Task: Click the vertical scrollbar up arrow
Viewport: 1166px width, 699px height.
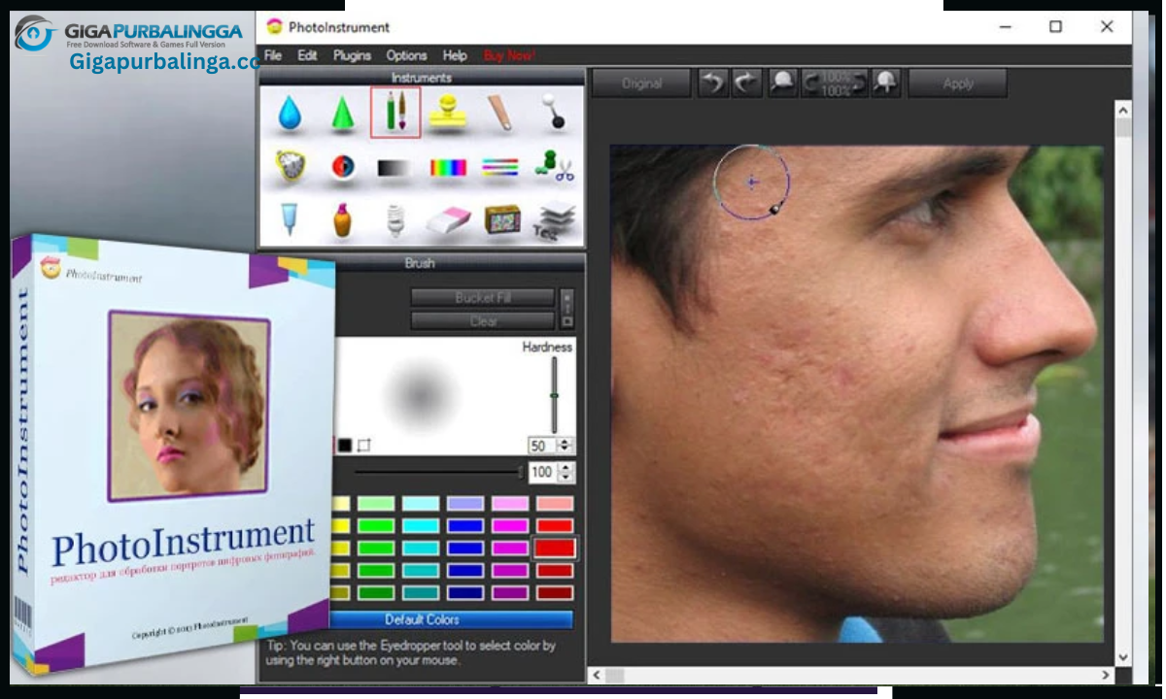Action: 1123,110
